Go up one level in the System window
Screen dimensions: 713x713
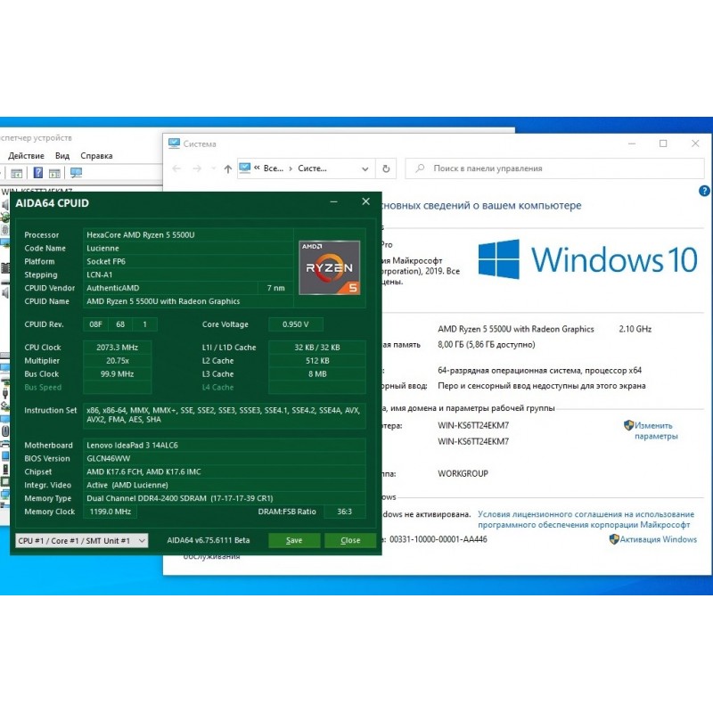[228, 168]
